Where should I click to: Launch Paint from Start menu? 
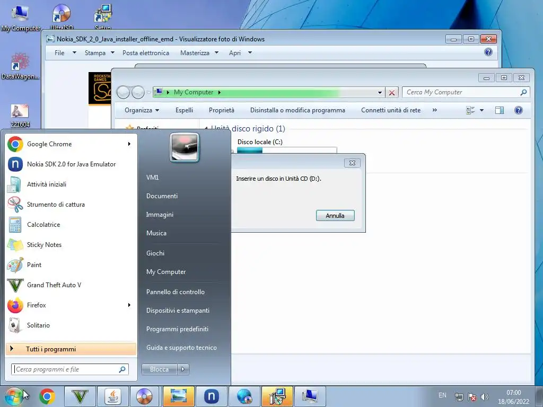pyautogui.click(x=71, y=265)
